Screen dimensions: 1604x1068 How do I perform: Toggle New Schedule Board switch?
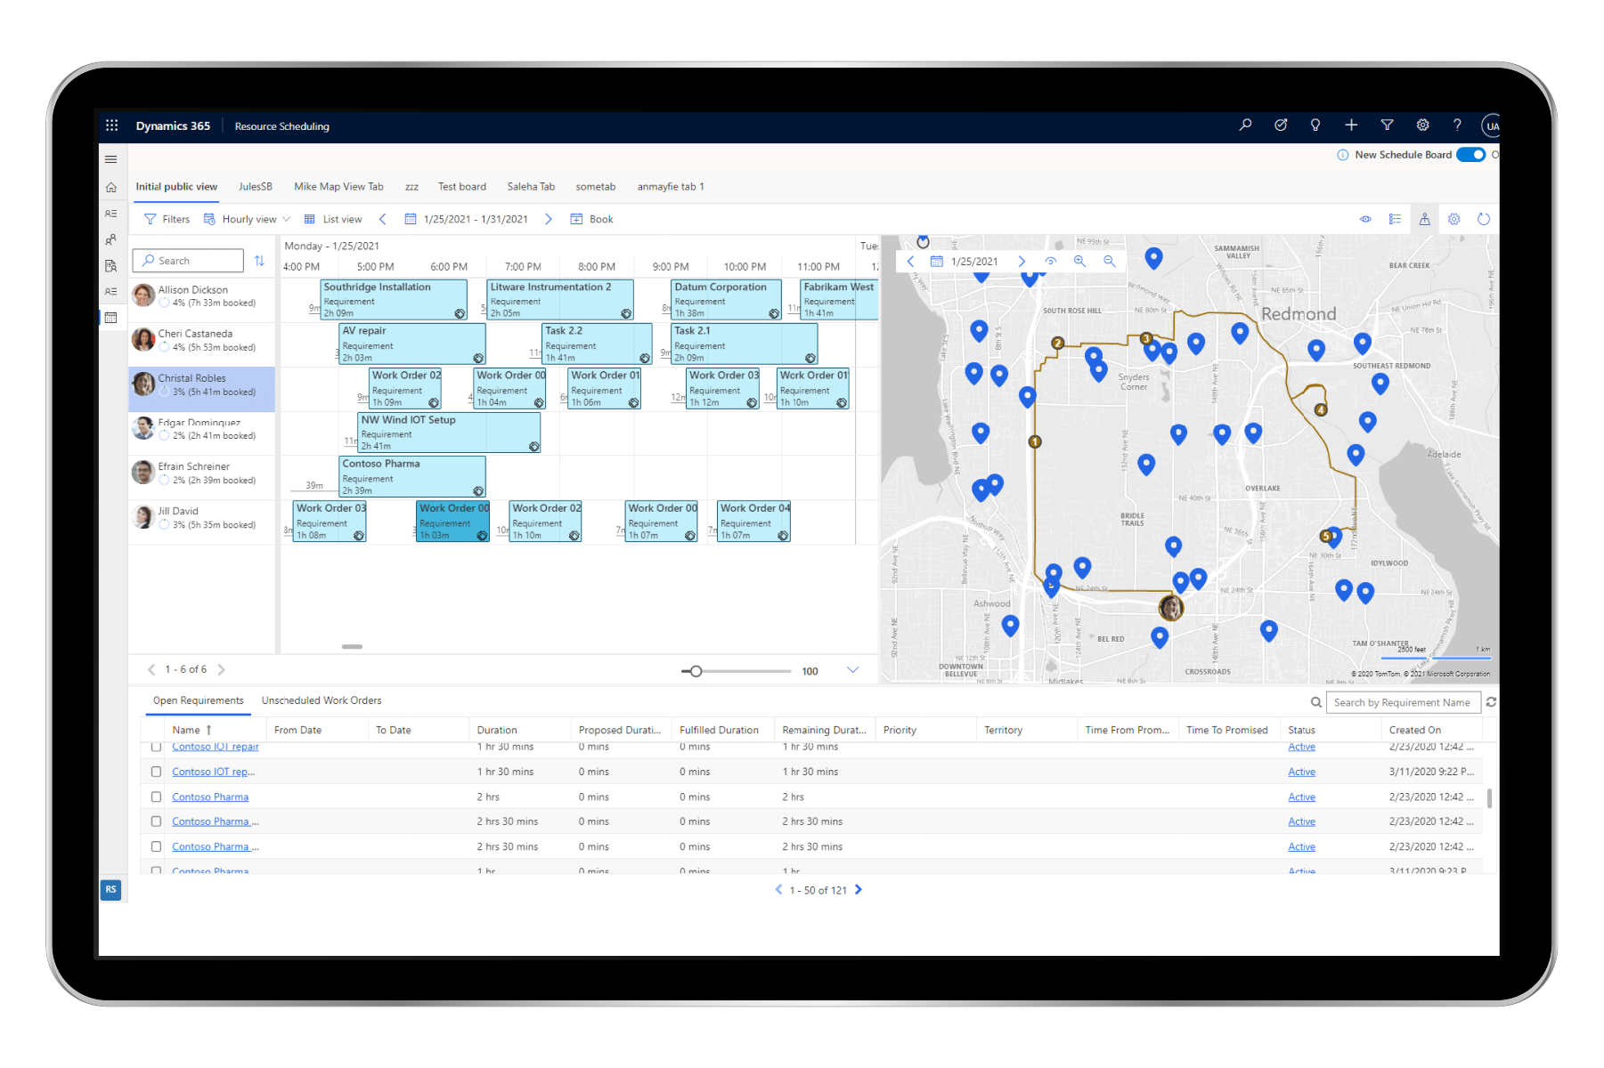[x=1470, y=155]
